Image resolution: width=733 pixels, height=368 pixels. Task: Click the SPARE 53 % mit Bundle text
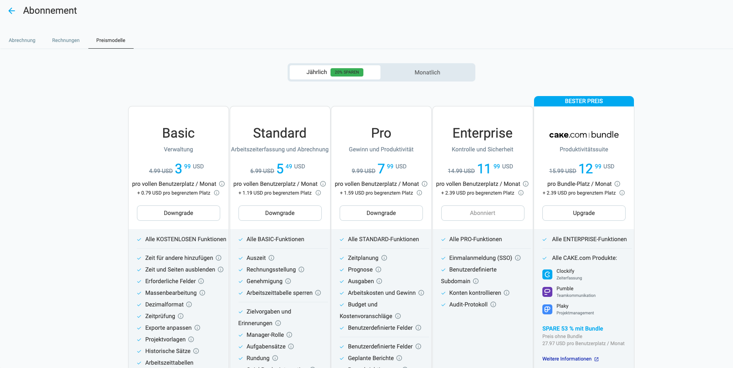click(x=573, y=328)
